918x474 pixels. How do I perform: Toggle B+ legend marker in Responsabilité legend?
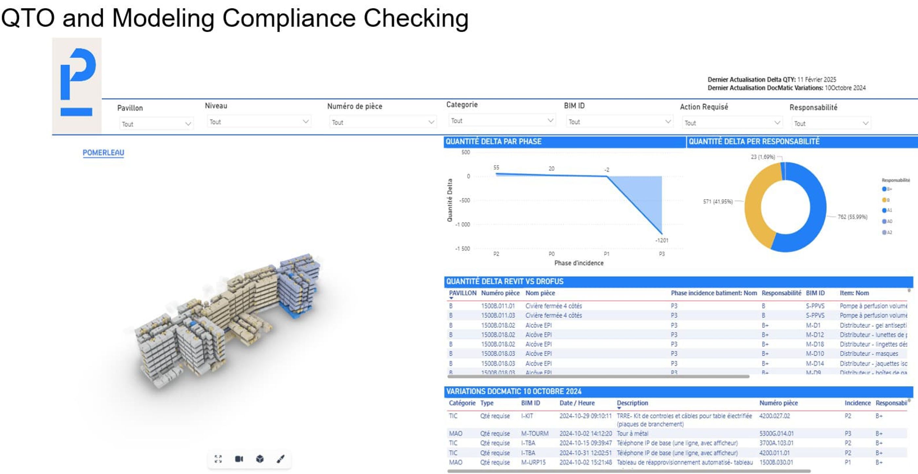[x=884, y=189]
